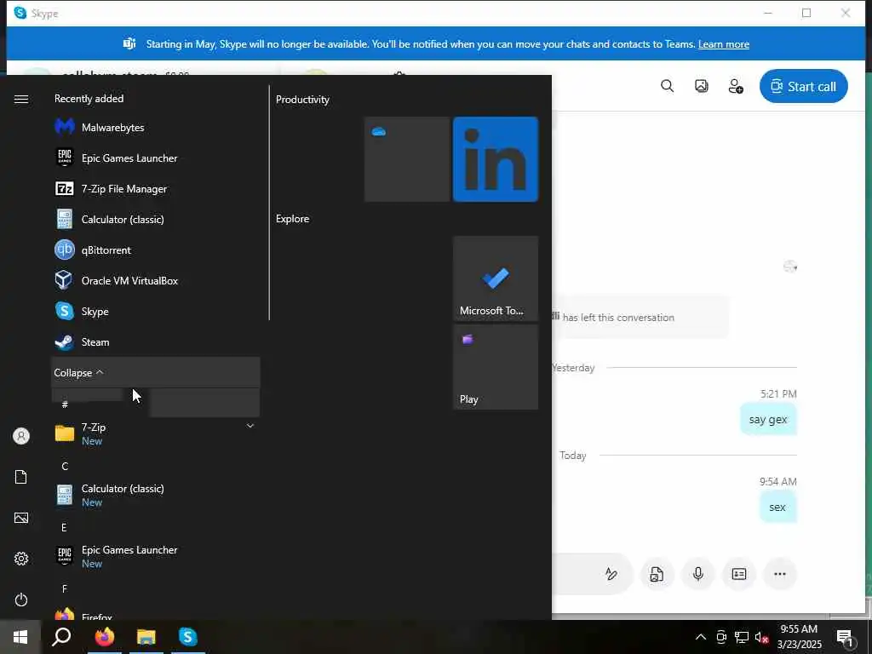
Task: Open Settings gear in Start sidebar
Action: (x=21, y=559)
